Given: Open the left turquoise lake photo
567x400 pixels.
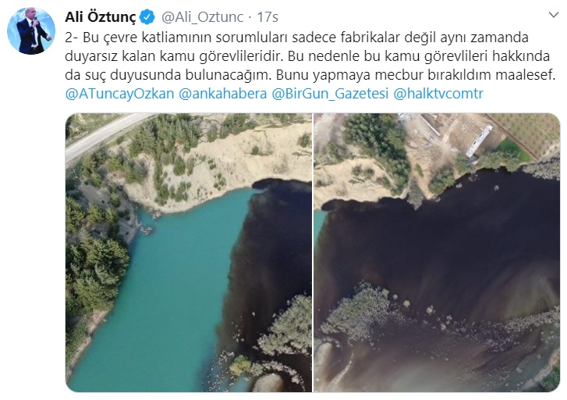Looking at the screenshot, I should [x=189, y=252].
